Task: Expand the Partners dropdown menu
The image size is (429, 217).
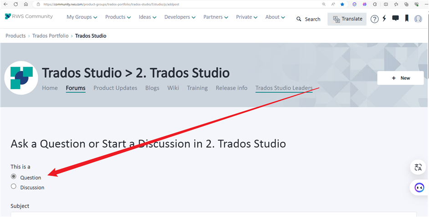Action: 215,17
